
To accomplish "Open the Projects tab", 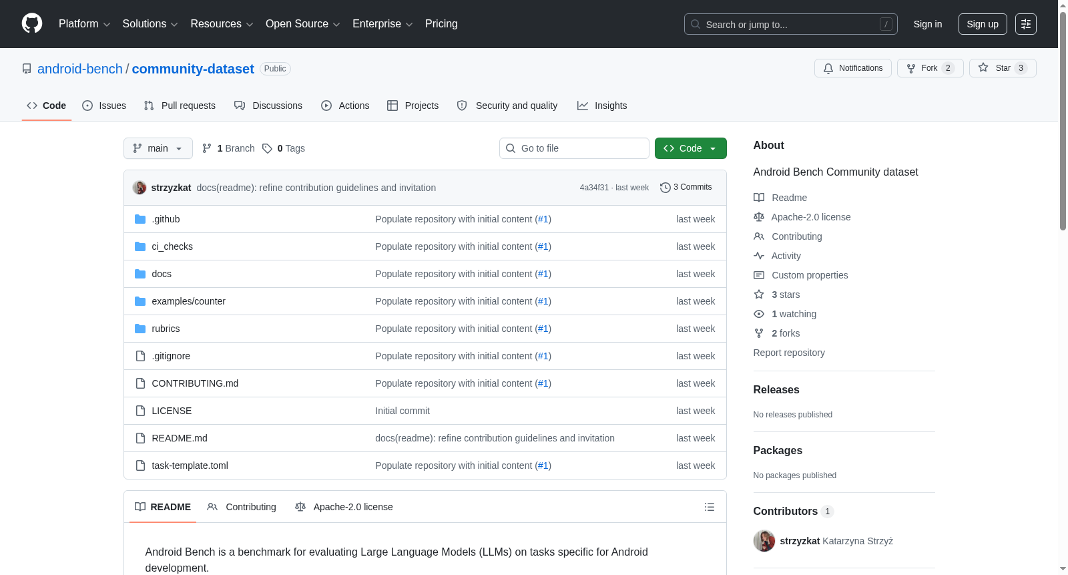I will click(413, 106).
